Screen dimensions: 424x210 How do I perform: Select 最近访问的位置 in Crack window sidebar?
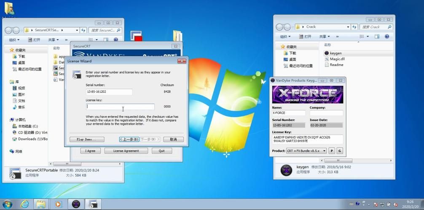[298, 66]
